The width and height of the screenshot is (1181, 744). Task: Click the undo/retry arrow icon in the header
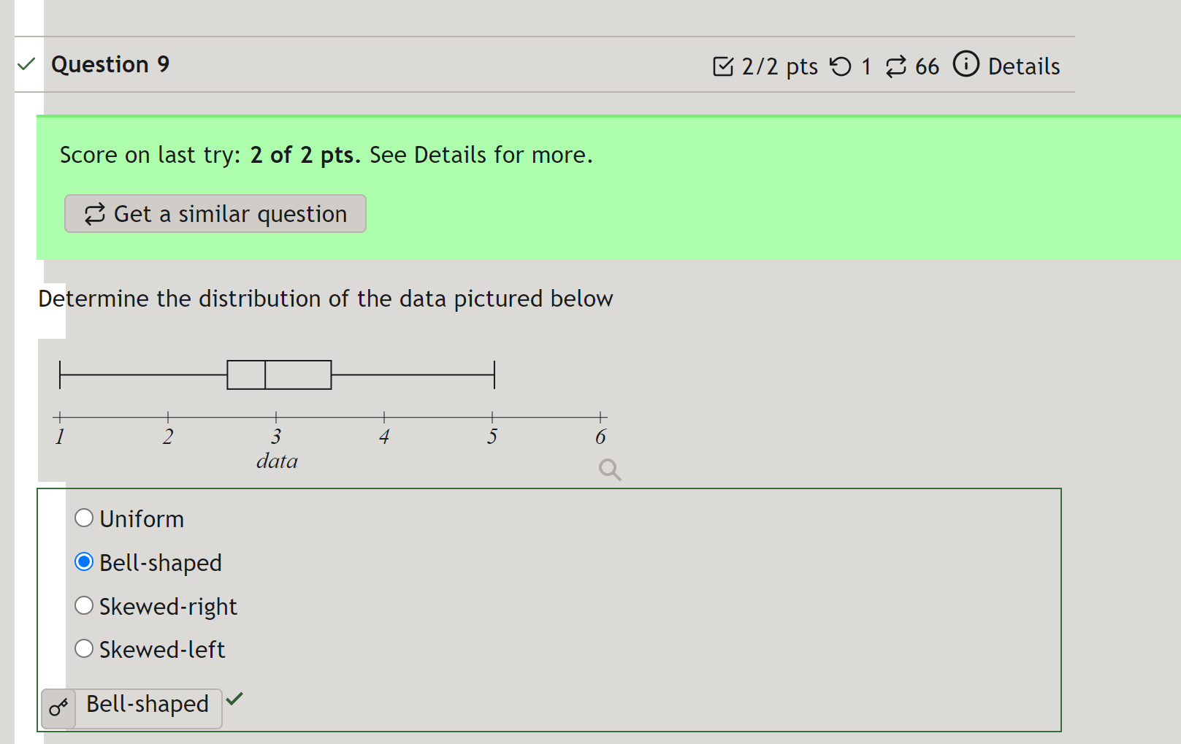[841, 66]
